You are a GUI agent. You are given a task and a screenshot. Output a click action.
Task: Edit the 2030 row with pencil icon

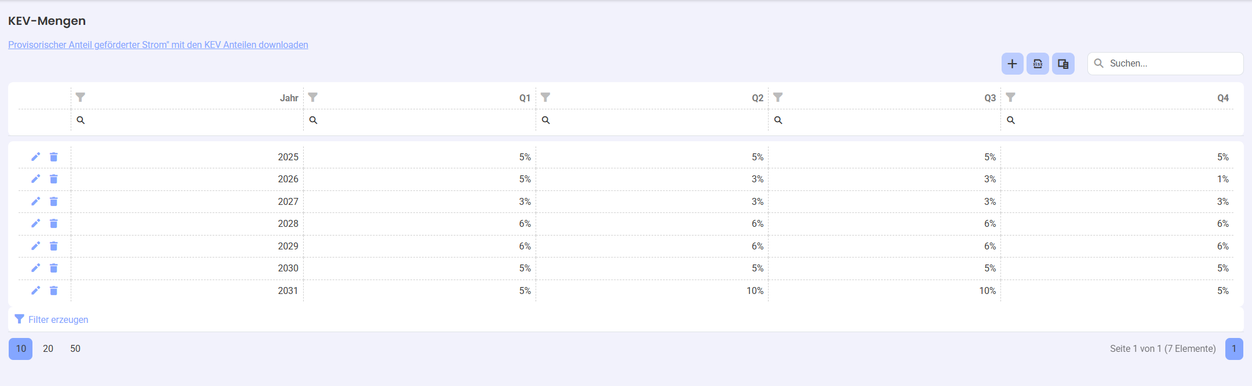click(35, 268)
